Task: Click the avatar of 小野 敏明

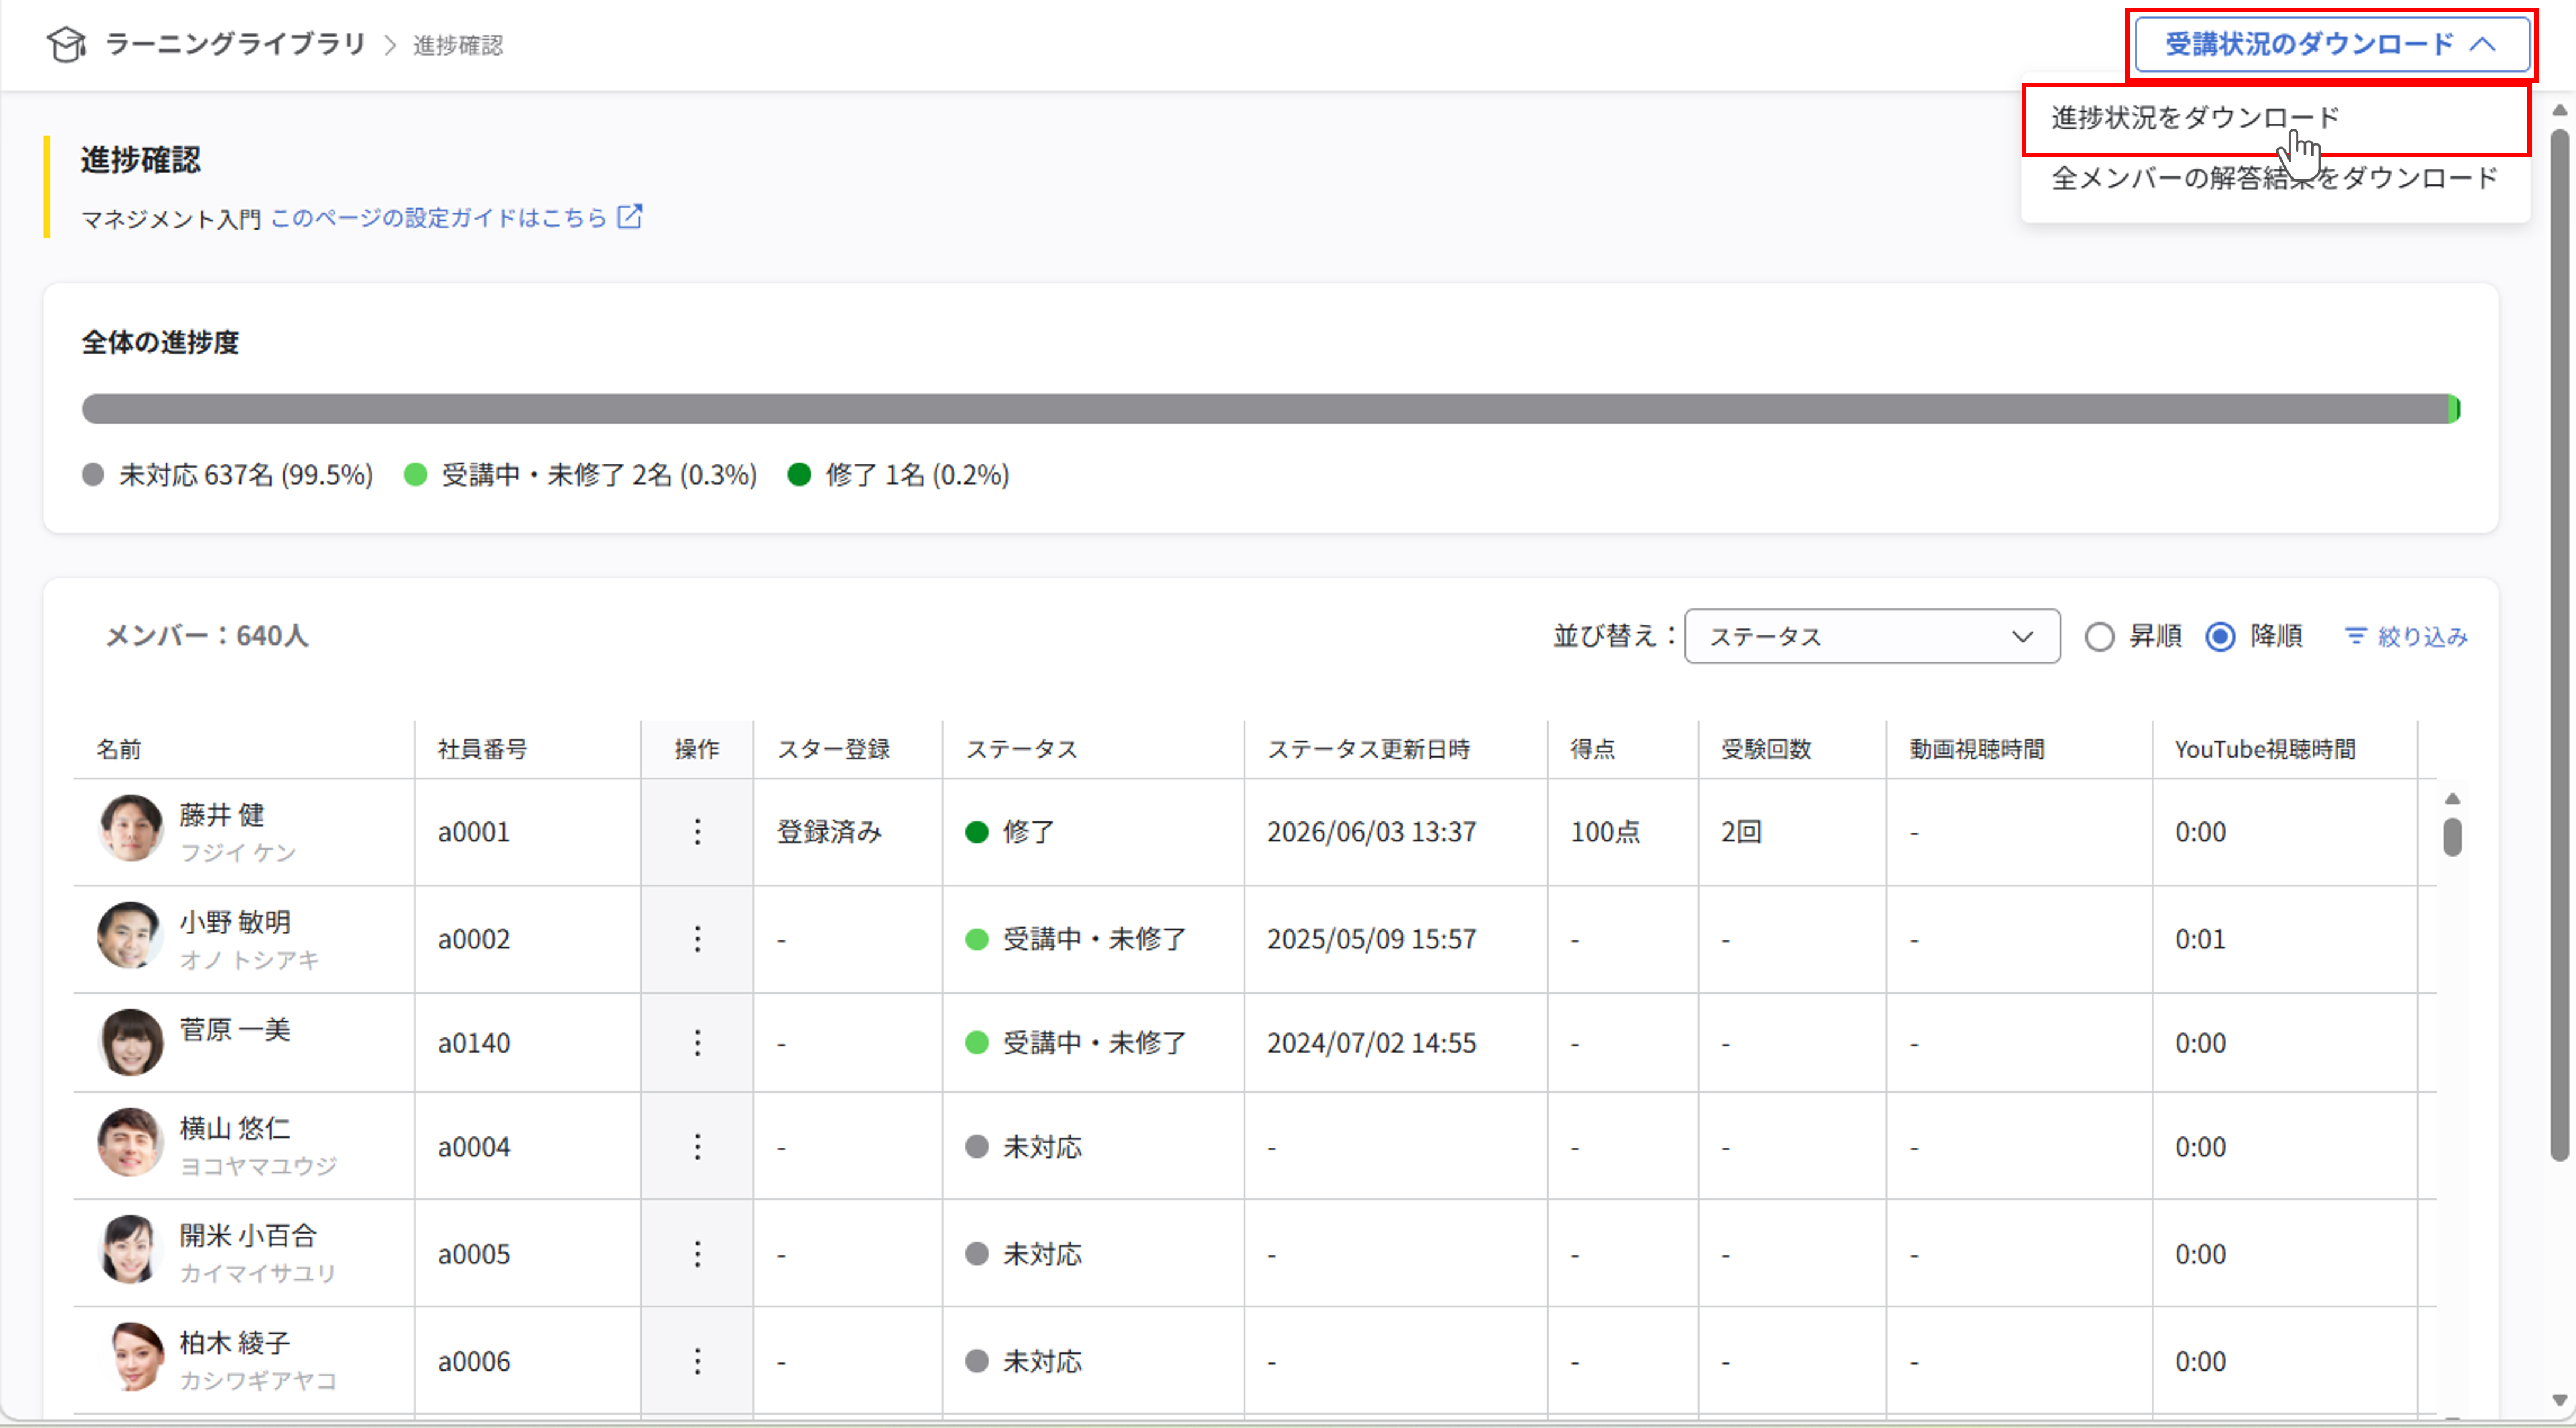Action: (x=131, y=935)
